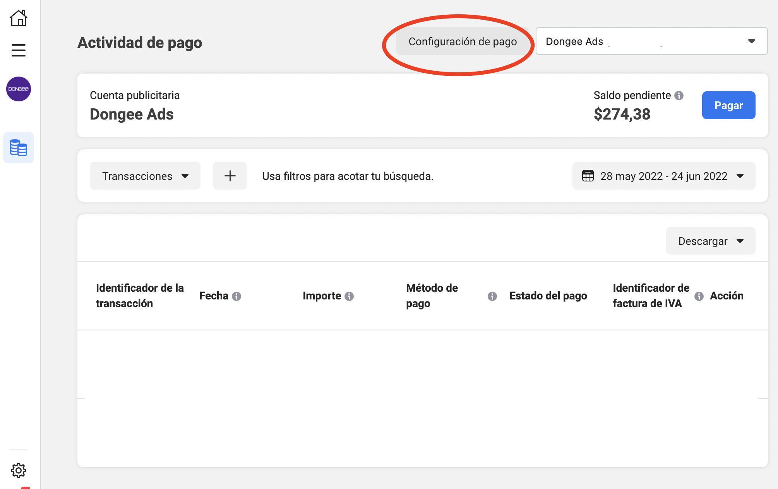Click the $274,38 pending balance amount
Viewport: 778px width, 489px height.
point(622,115)
